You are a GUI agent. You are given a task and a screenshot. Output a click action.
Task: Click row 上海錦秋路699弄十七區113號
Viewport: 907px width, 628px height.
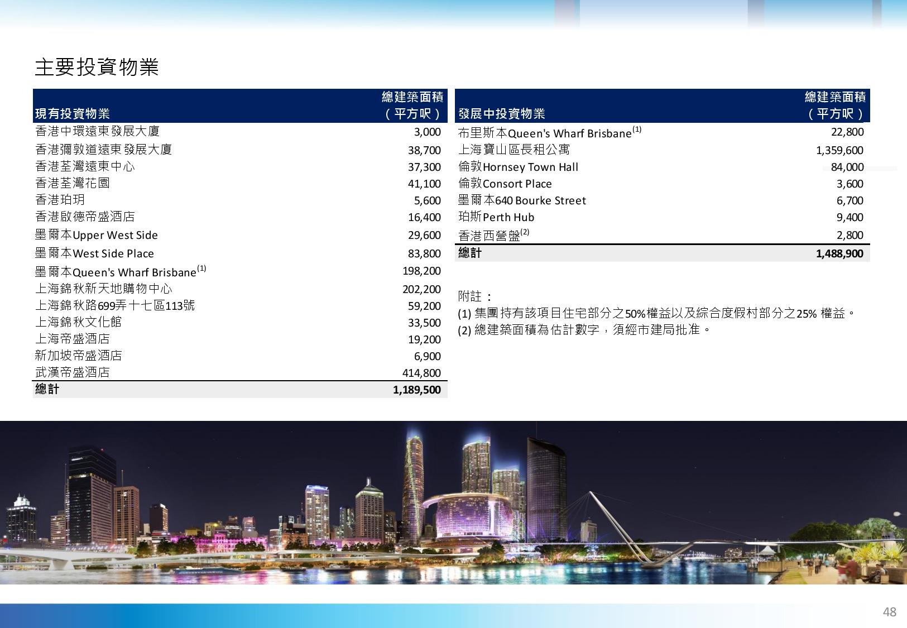coord(240,305)
